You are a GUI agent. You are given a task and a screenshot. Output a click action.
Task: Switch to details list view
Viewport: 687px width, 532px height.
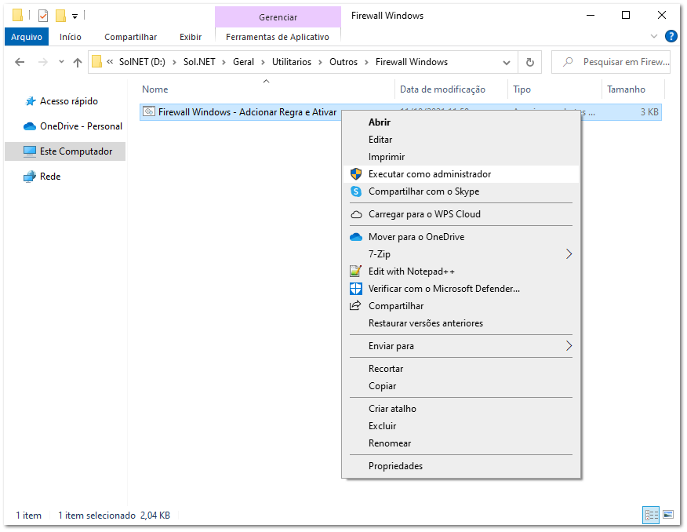[651, 515]
